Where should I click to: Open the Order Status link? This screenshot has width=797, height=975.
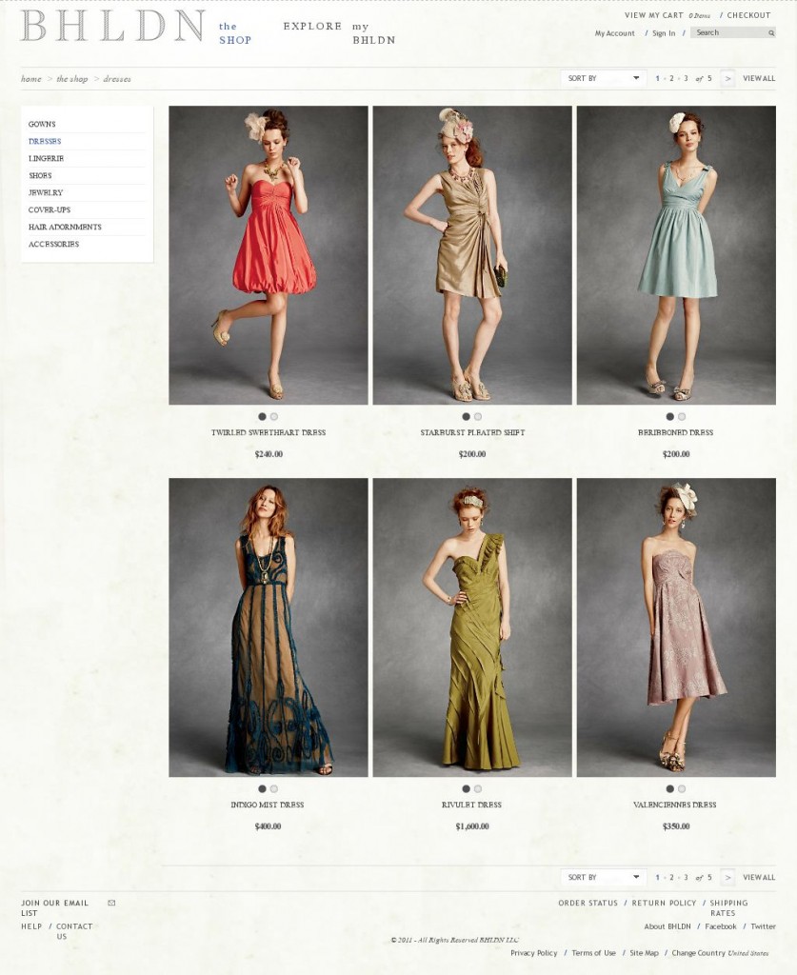pos(588,903)
